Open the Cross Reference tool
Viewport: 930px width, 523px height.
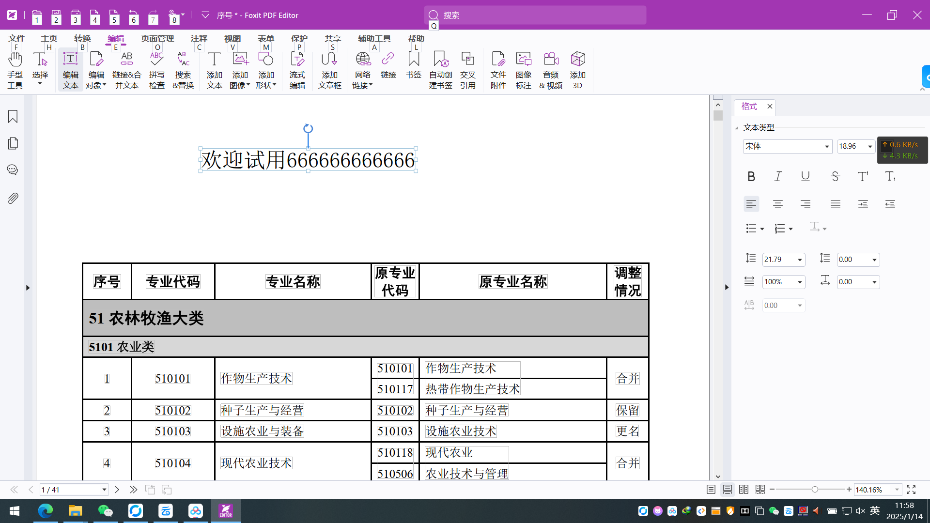pos(468,71)
